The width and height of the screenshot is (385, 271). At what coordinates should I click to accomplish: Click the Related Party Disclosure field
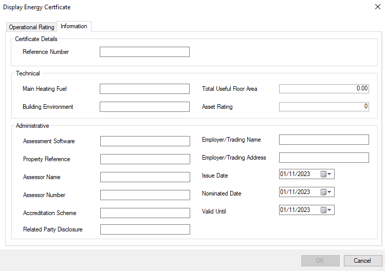(x=145, y=229)
